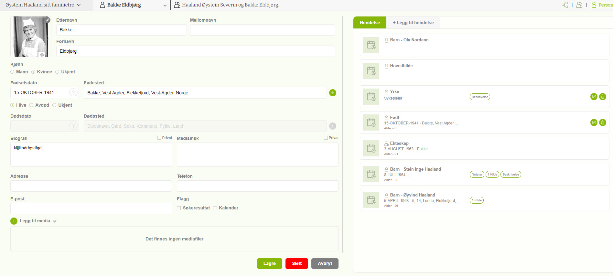Screen dimensions: 613x276
Task: Click edit icon on Født event
Action: pyautogui.click(x=594, y=122)
